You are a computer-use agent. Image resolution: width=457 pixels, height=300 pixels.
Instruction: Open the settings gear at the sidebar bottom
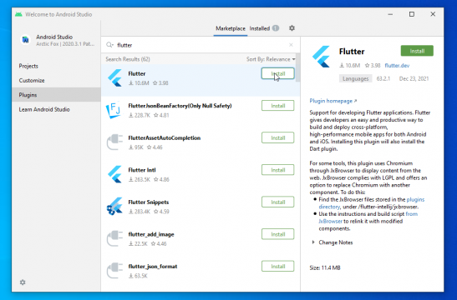click(x=23, y=282)
